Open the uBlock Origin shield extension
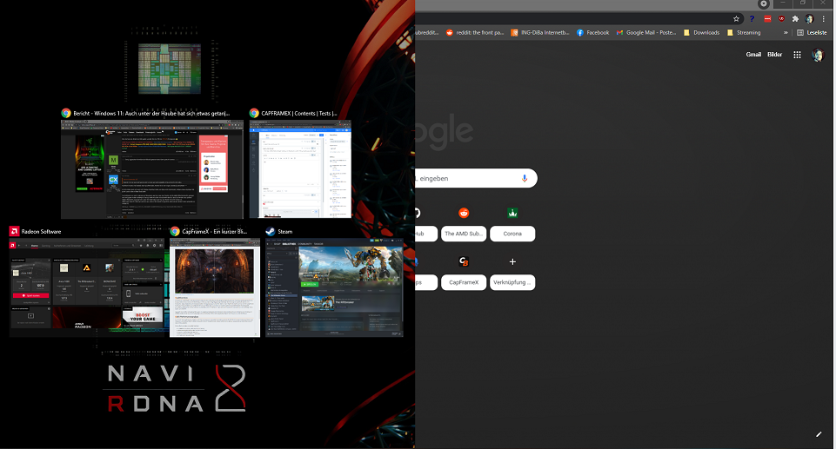The width and height of the screenshot is (836, 449). coord(781,18)
